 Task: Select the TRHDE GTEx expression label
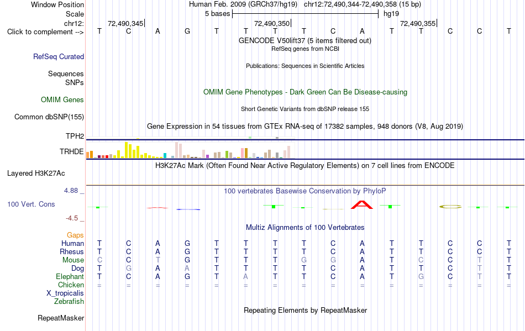[72, 151]
